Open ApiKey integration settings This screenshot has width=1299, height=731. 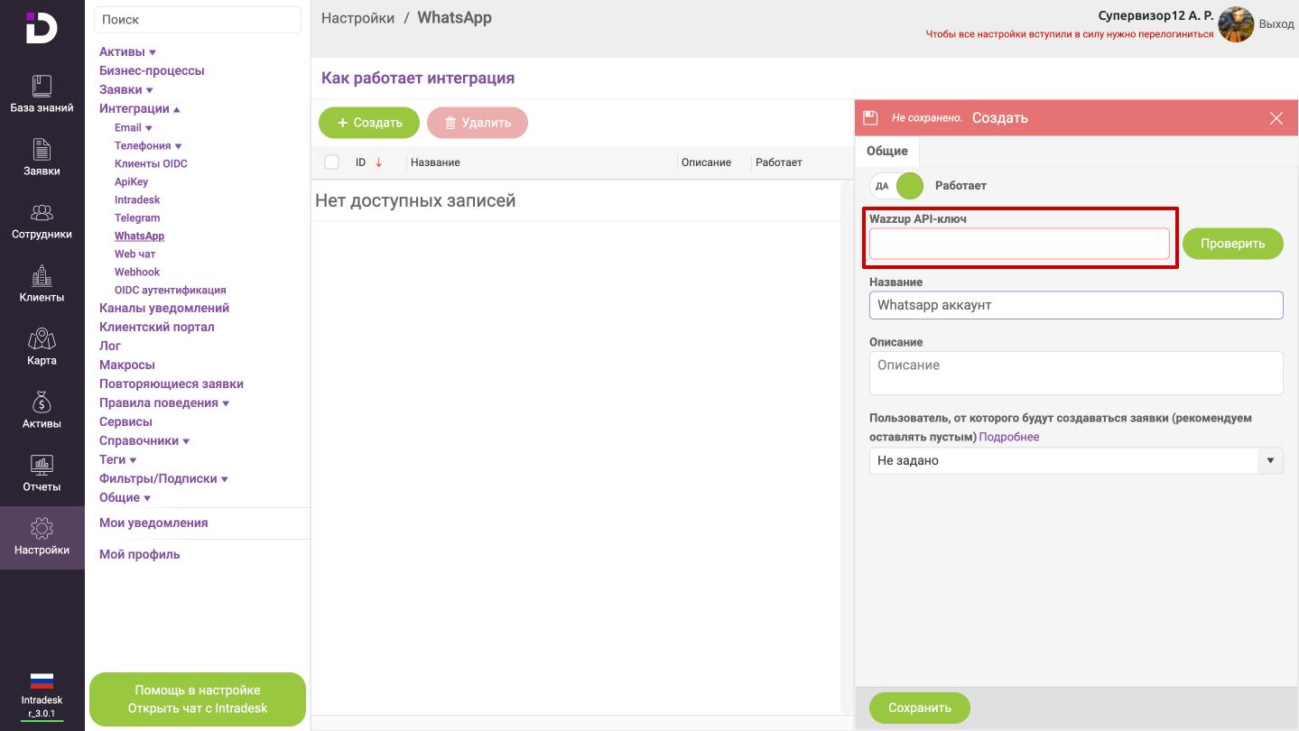[x=131, y=181]
